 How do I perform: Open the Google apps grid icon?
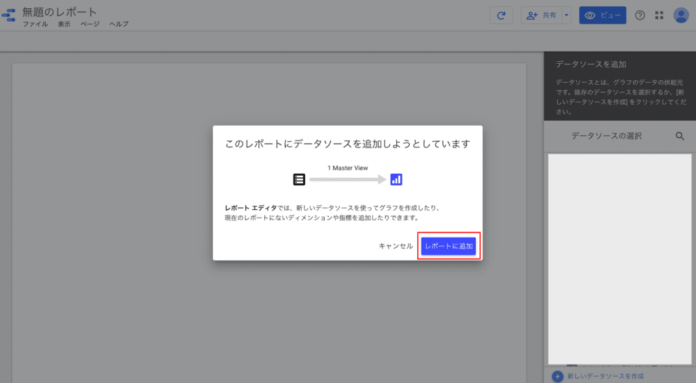click(659, 16)
